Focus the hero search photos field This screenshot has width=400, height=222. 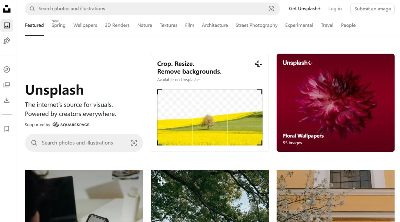[x=84, y=143]
